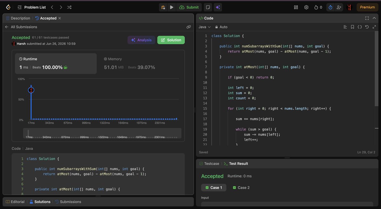
Task: Open the notes sticky icon
Action: 208,7
